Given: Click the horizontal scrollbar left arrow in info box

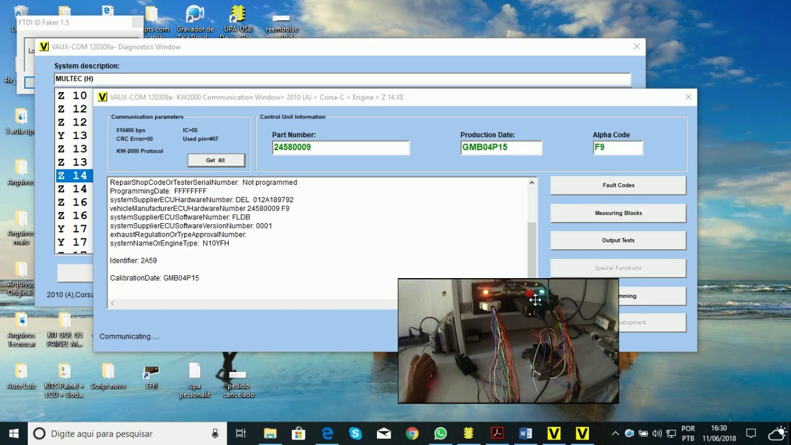Looking at the screenshot, I should [x=112, y=303].
